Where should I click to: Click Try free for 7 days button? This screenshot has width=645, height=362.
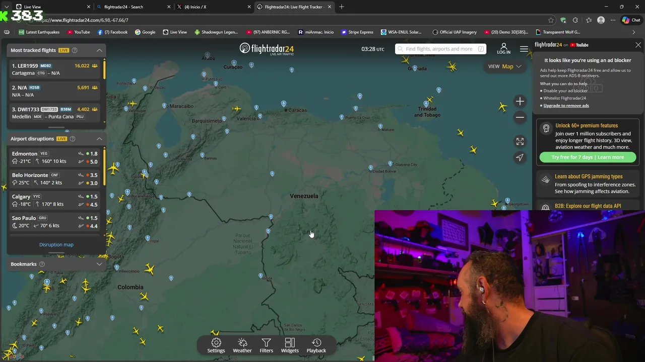(x=588, y=157)
